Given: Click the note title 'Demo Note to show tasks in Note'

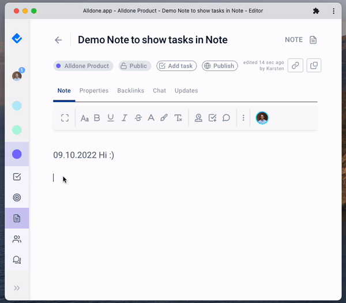Looking at the screenshot, I should 153,40.
